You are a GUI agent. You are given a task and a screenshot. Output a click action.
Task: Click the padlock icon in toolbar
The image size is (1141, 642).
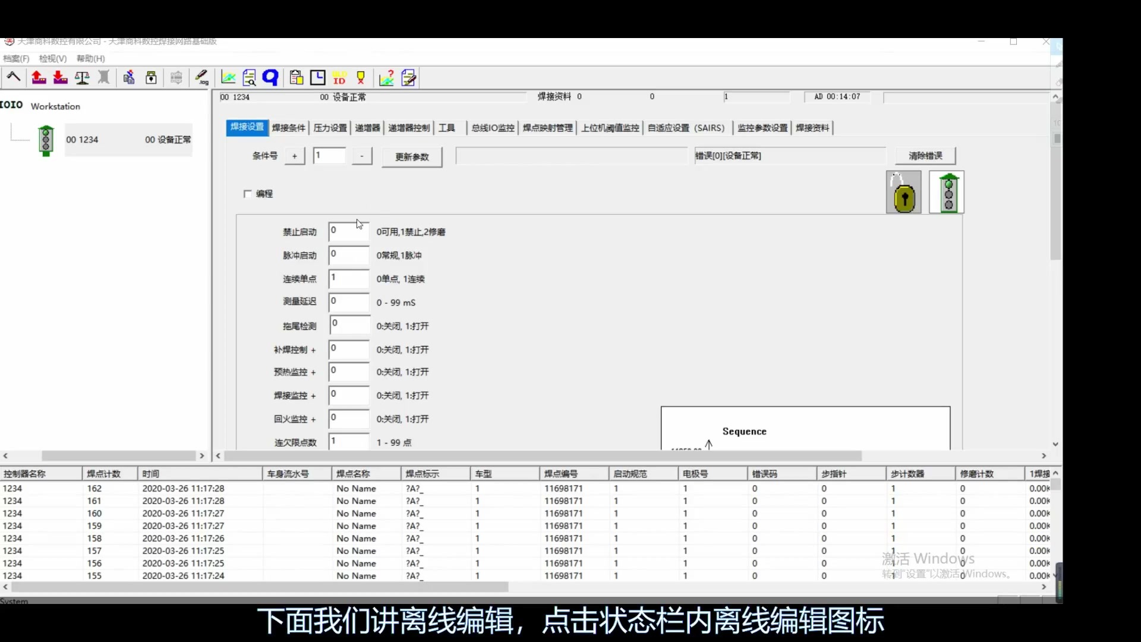(x=151, y=77)
